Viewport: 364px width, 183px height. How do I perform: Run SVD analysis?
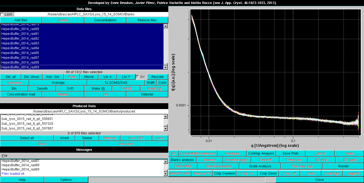pyautogui.click(x=70, y=88)
